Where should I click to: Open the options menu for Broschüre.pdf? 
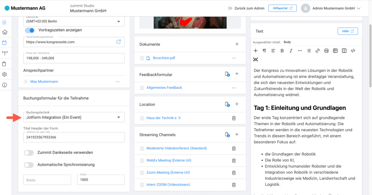click(234, 58)
